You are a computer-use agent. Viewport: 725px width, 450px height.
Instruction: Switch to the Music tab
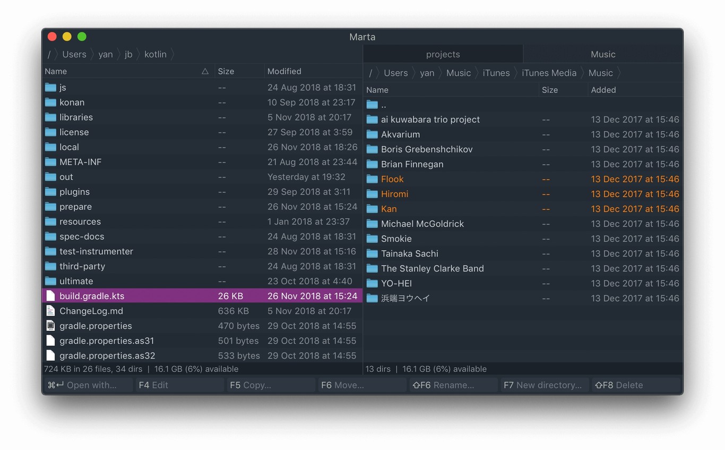tap(603, 54)
